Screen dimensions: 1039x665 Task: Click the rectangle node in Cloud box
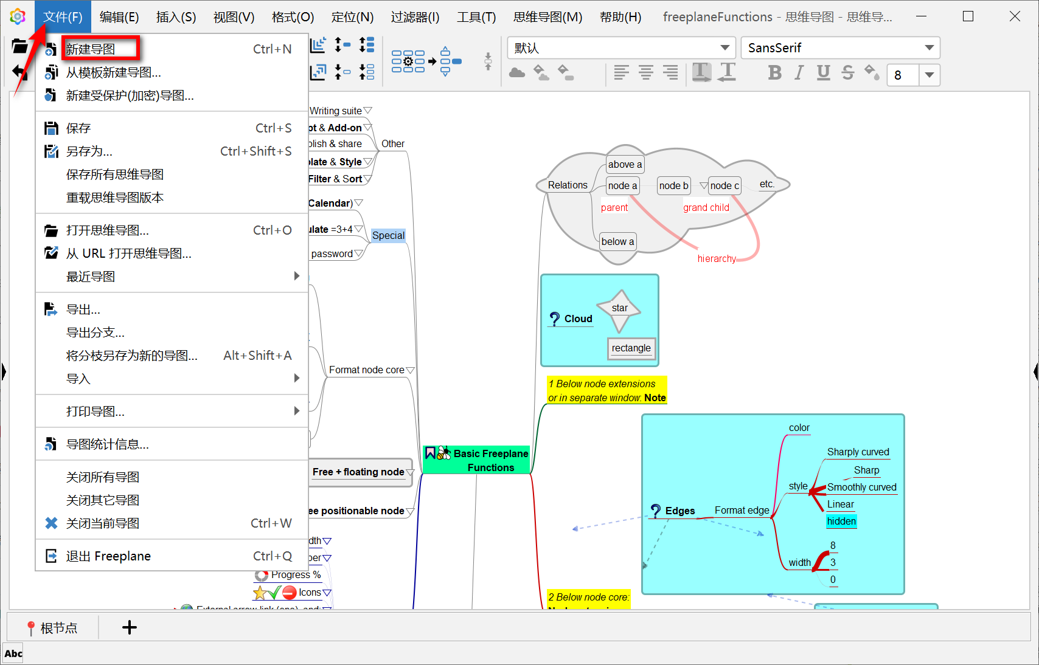click(x=631, y=348)
